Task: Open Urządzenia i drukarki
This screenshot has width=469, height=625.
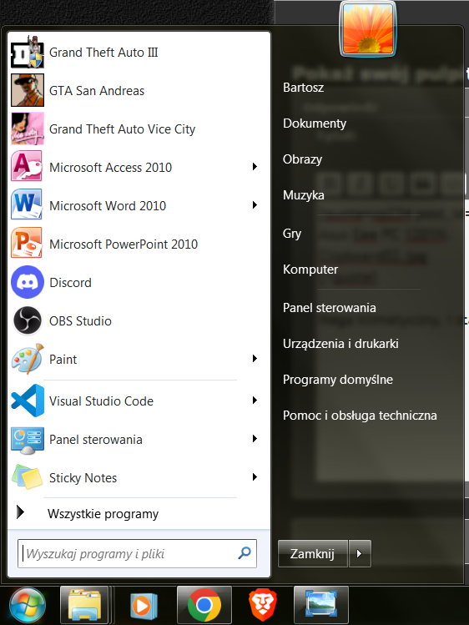Action: [340, 344]
